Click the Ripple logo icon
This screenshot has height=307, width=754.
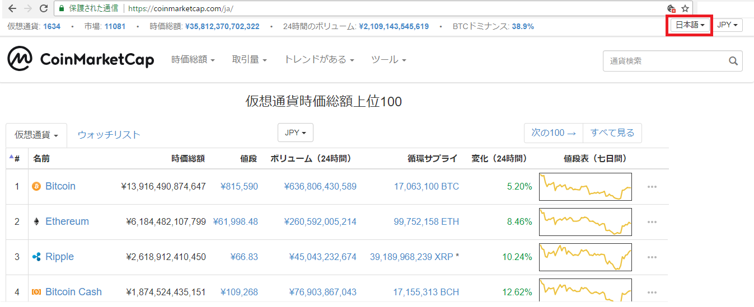click(36, 257)
